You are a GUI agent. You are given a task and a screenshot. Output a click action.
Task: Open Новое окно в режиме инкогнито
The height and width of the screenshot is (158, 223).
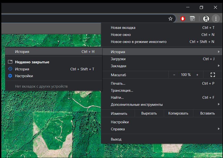coord(139,42)
